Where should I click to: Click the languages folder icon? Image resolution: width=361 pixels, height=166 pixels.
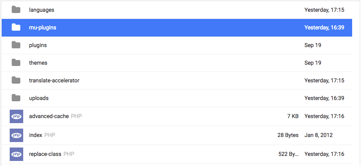(16, 10)
